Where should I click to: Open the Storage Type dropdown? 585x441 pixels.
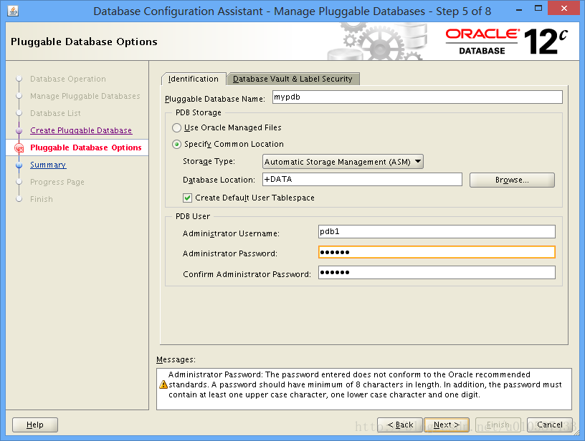pos(343,162)
